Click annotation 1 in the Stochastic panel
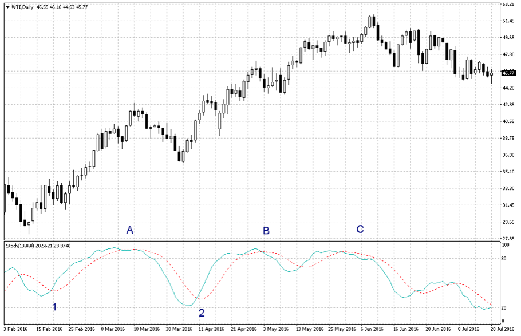 [x=54, y=306]
